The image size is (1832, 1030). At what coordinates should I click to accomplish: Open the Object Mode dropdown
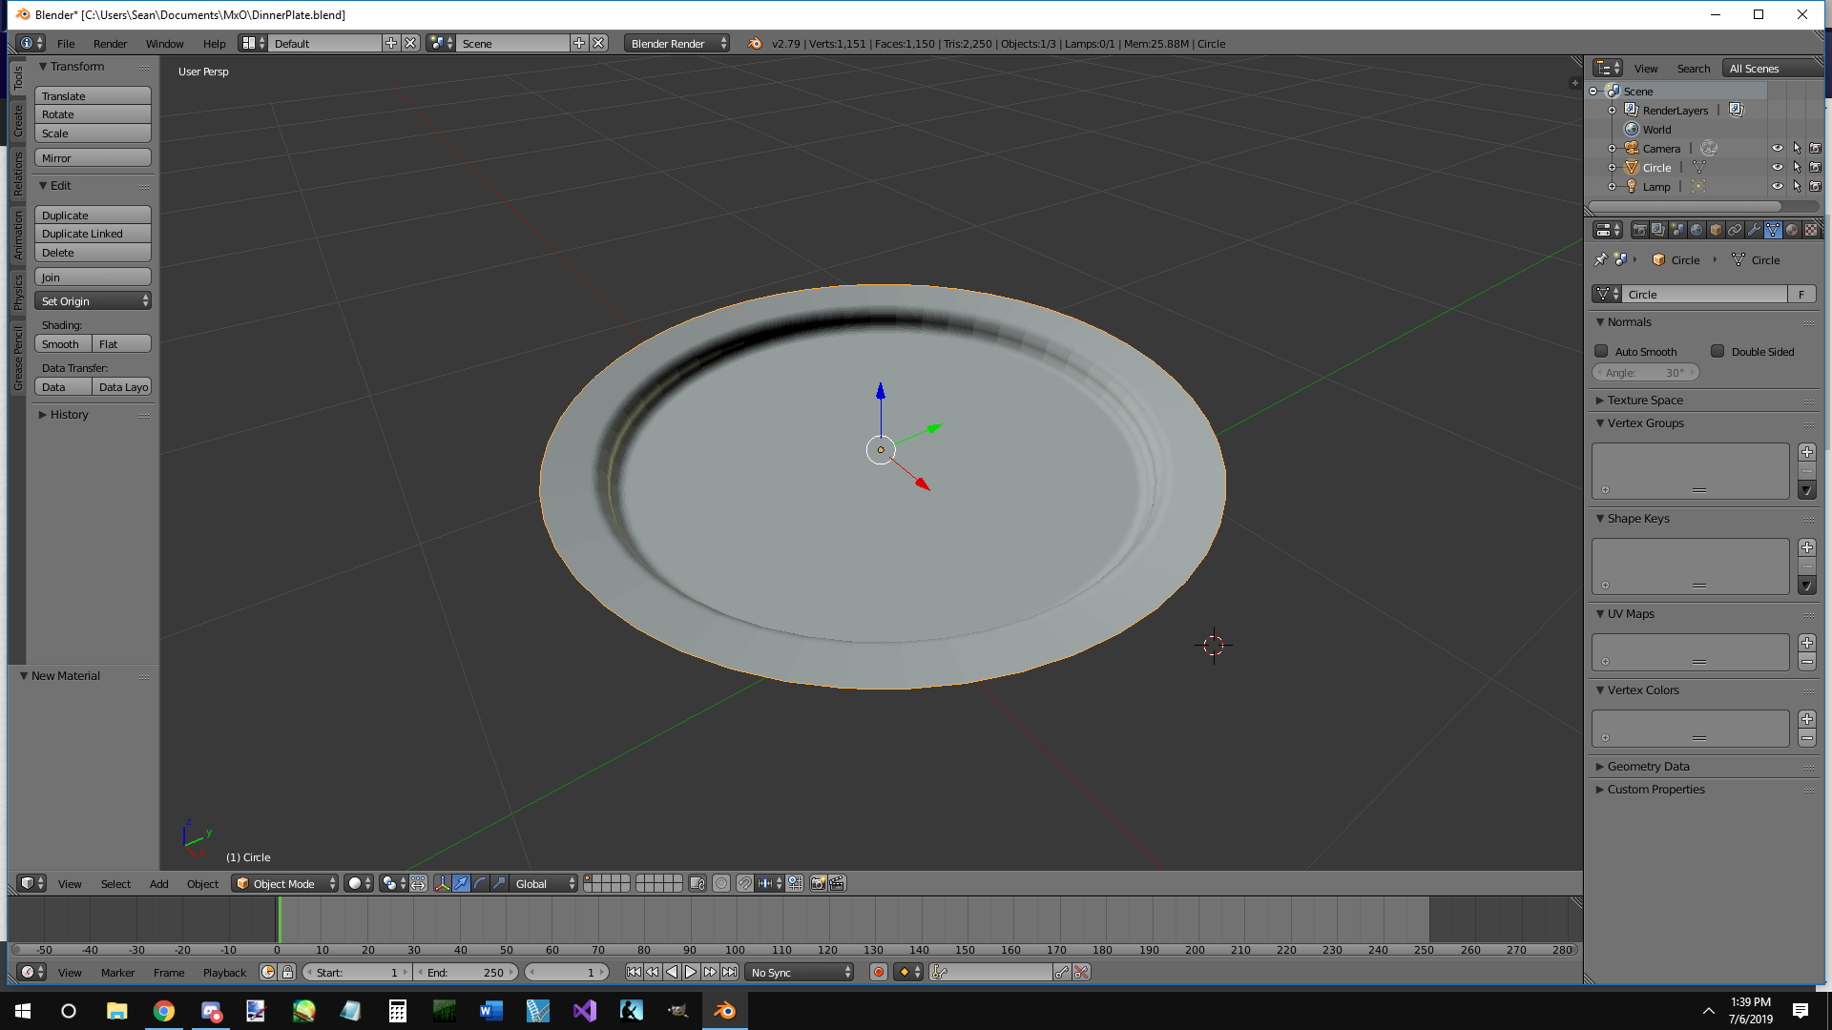coord(284,883)
